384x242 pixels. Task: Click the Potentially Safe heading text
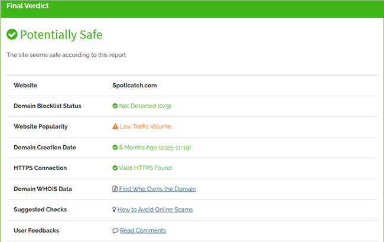[61, 34]
